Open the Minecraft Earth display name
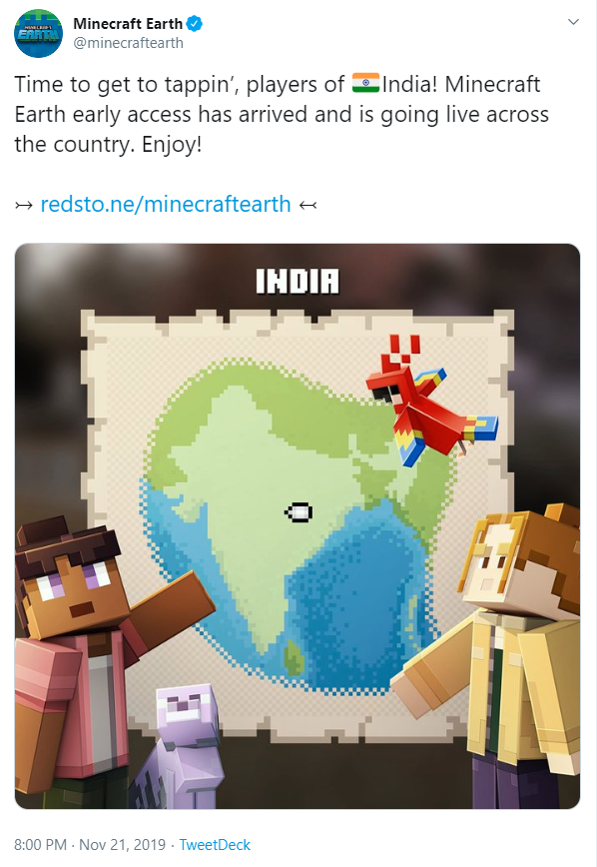This screenshot has width=597, height=867. 128,24
